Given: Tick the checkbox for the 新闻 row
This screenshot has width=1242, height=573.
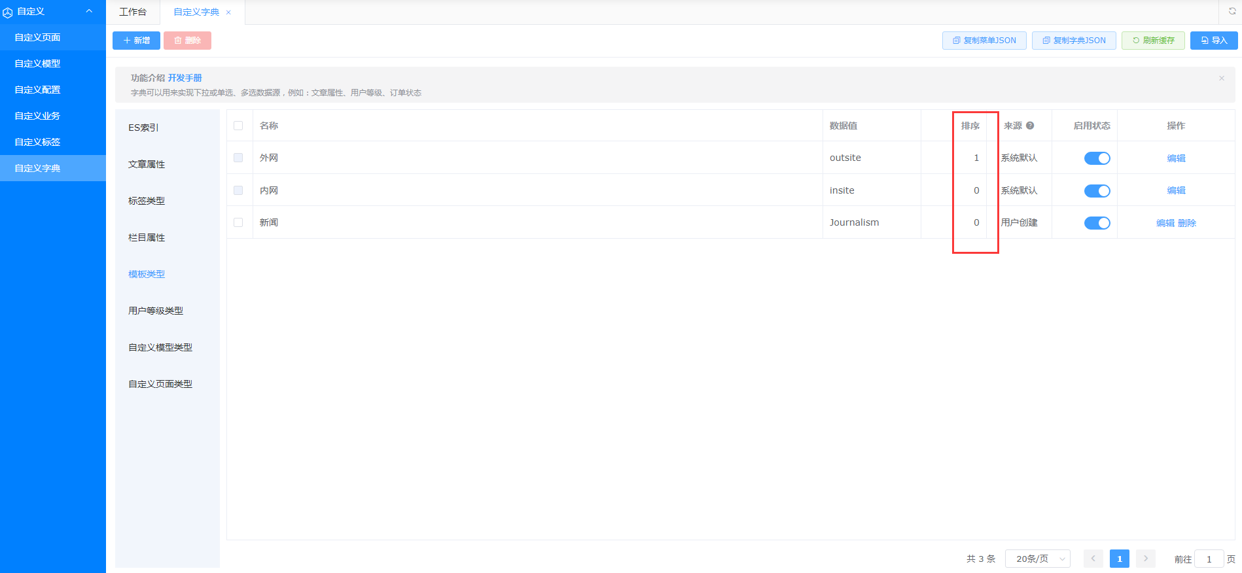Looking at the screenshot, I should click(238, 222).
